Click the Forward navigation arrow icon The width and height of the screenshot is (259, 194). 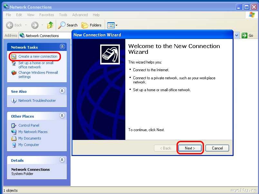pos(35,25)
